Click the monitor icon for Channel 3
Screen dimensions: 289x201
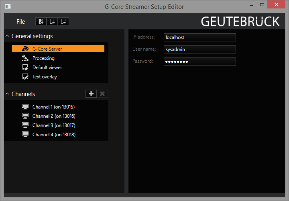click(25, 125)
